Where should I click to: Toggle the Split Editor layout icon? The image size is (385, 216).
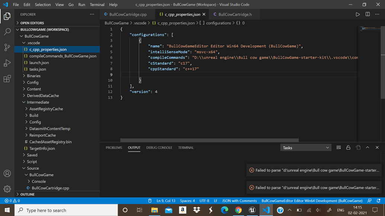pyautogui.click(x=368, y=14)
